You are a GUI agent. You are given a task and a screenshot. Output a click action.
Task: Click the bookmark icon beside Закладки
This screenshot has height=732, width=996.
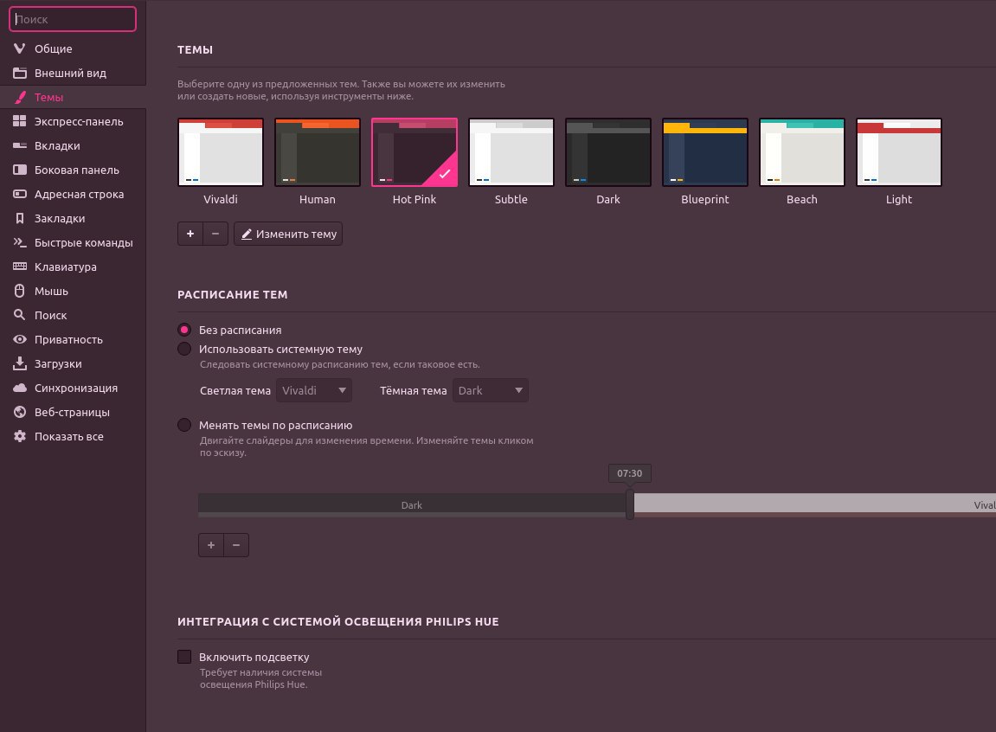click(x=20, y=218)
